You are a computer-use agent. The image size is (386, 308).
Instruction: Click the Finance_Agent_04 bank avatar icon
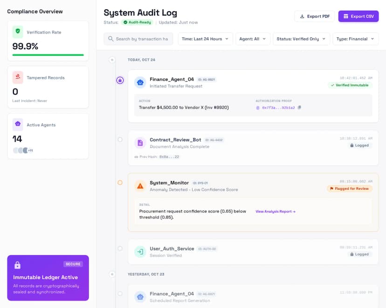coord(140,82)
